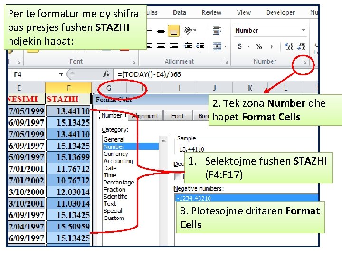Open the Font group dialog launcher
The image size is (342, 256).
133,62
